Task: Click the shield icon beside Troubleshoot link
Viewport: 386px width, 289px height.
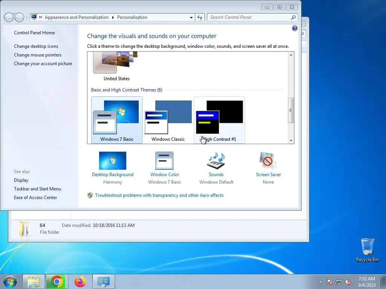Action: tap(90, 195)
